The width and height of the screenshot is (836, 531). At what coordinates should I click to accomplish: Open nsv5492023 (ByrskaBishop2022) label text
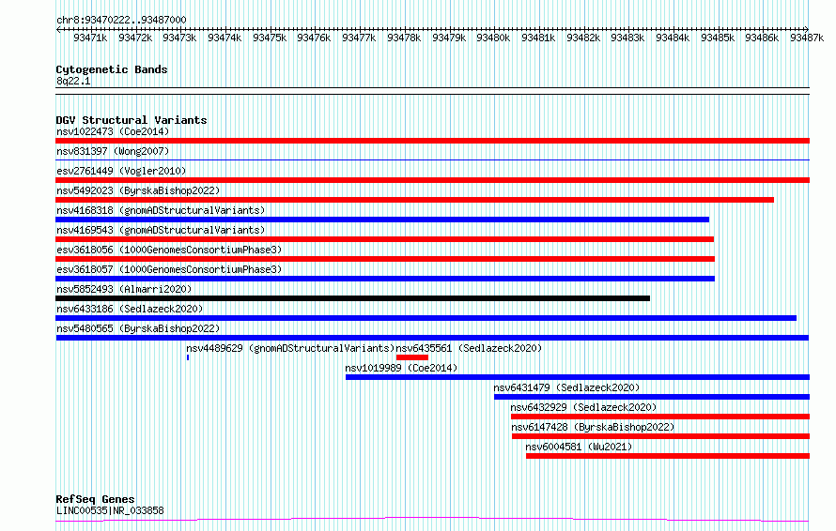[x=138, y=190]
